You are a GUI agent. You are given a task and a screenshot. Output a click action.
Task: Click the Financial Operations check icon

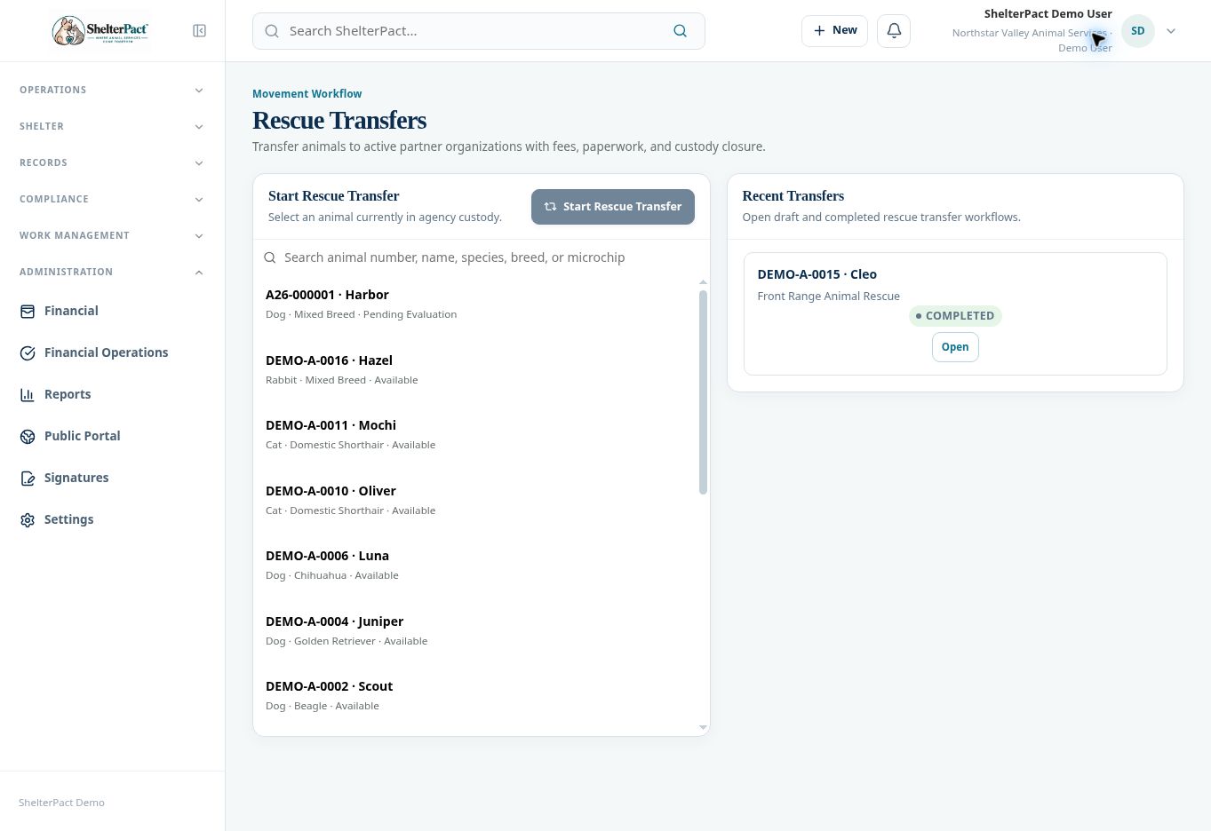click(x=28, y=353)
